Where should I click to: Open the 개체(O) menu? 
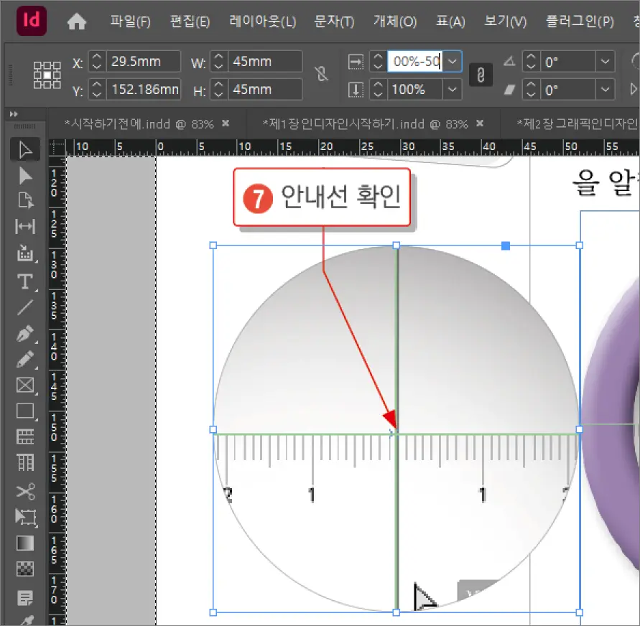(x=394, y=22)
